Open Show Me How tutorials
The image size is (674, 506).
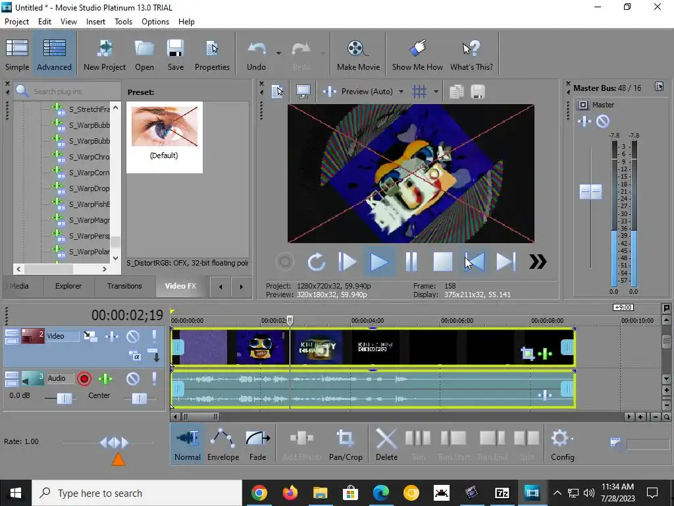417,54
